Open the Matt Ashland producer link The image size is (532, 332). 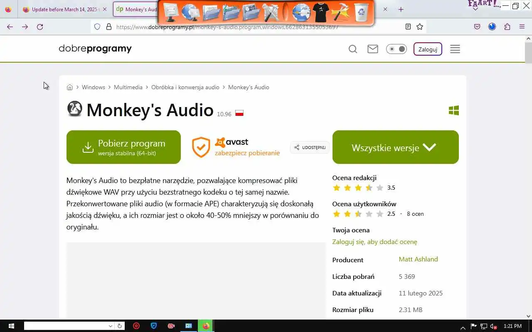418,259
